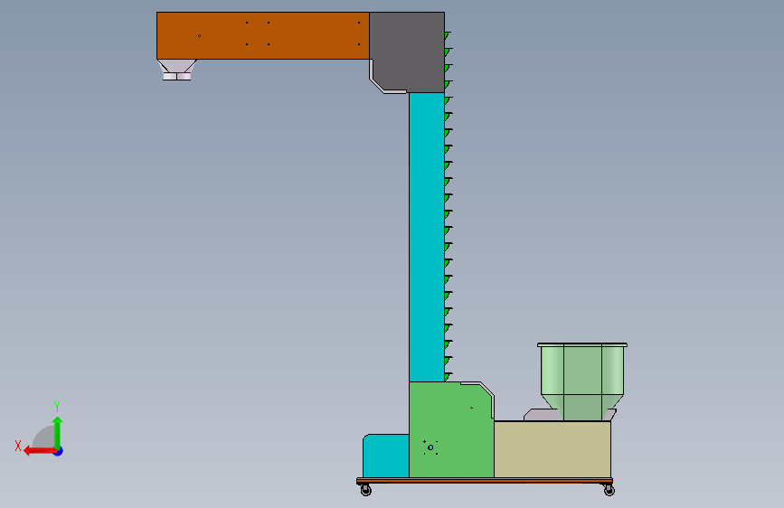
Task: Click the small cyan shaft circle on green housing
Action: point(430,447)
